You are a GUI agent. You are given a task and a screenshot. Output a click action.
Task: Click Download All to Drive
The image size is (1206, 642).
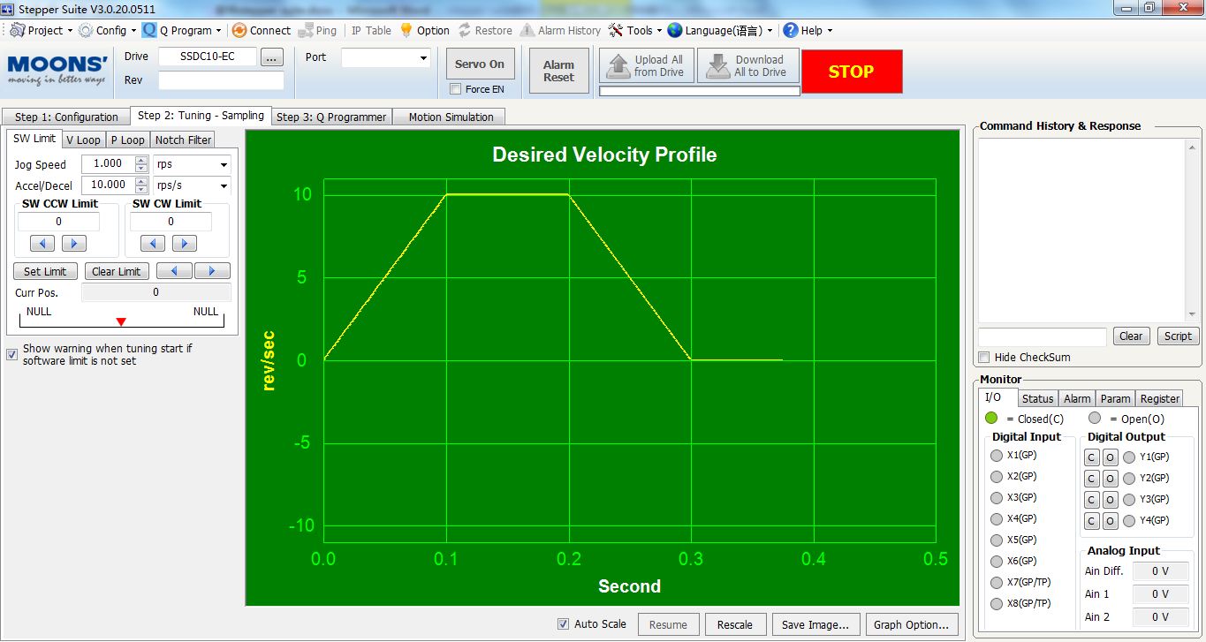coord(747,66)
